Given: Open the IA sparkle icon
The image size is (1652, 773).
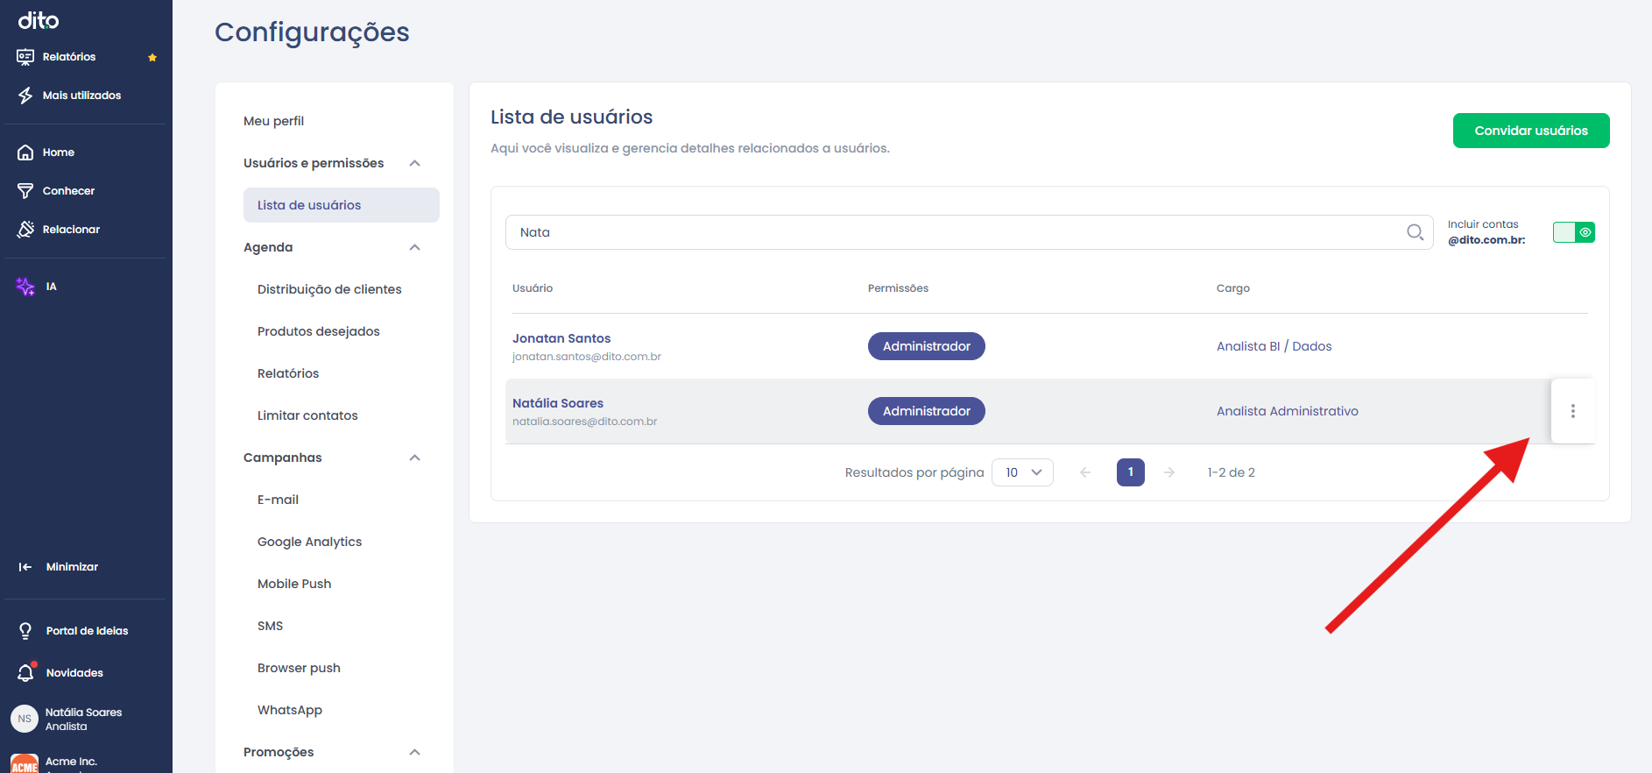Looking at the screenshot, I should (25, 287).
